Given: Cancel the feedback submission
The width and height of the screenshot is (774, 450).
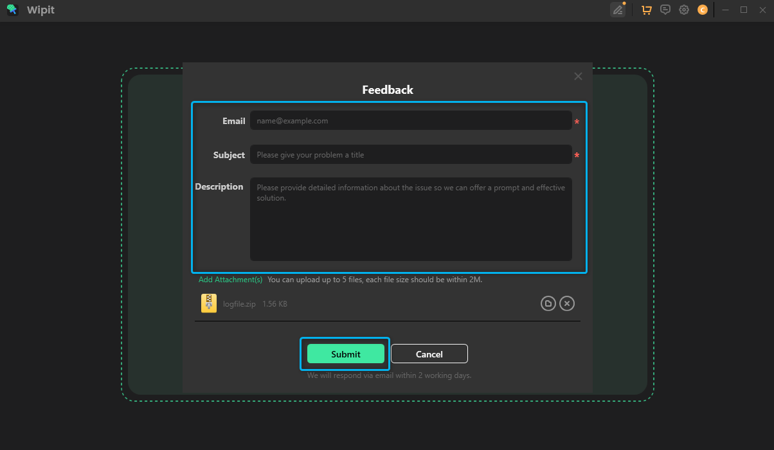Looking at the screenshot, I should click(x=429, y=354).
